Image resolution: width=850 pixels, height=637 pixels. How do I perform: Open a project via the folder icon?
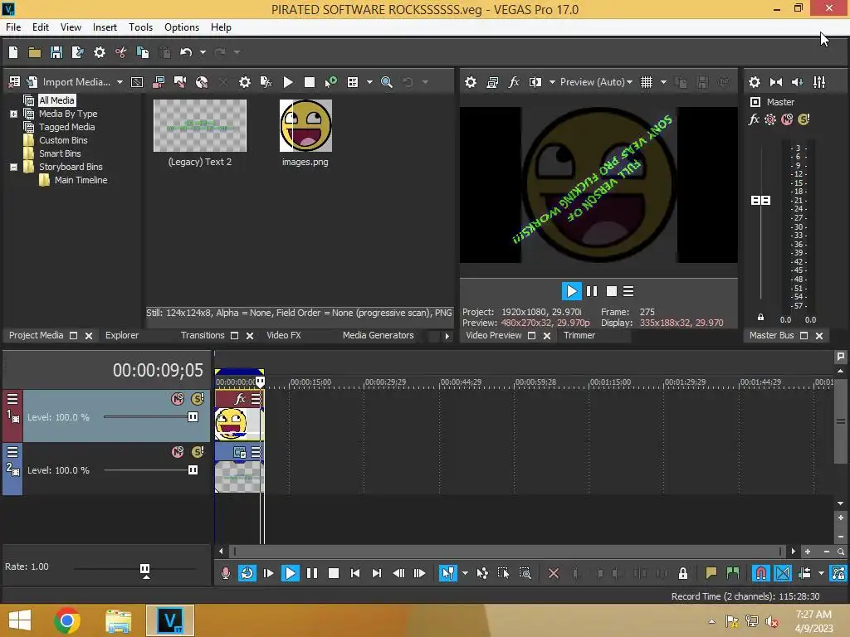point(35,52)
